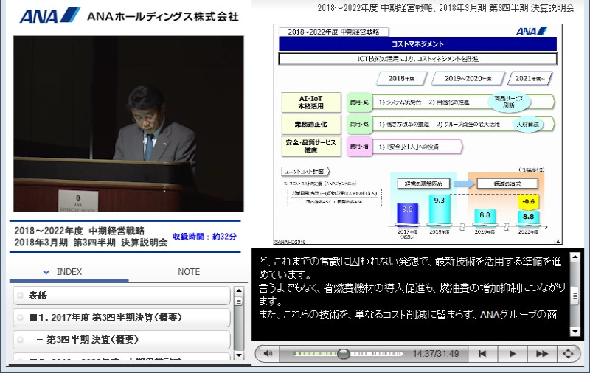
Task: Skip back with the previous-slide button
Action: pyautogui.click(x=482, y=353)
